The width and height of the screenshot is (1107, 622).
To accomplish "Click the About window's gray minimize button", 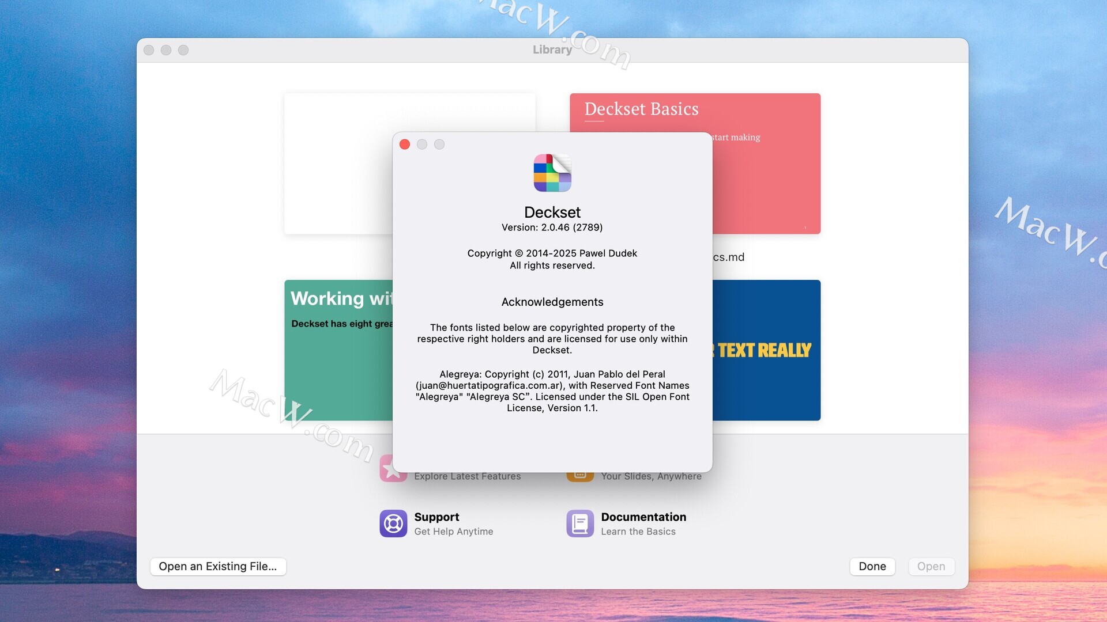I will (422, 145).
